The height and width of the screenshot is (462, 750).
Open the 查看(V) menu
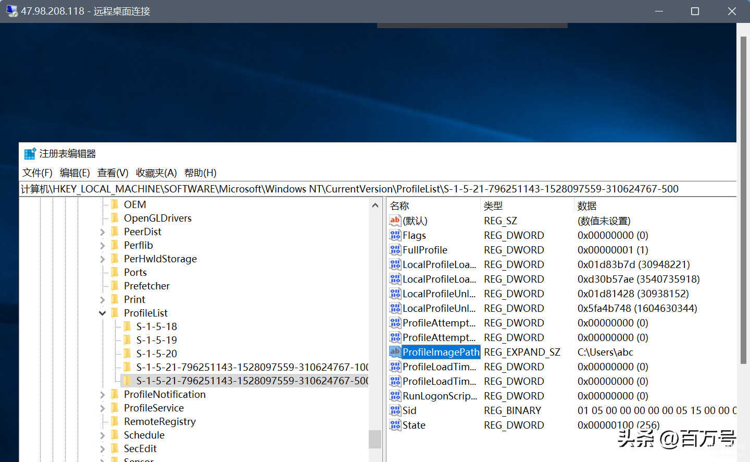(x=113, y=173)
